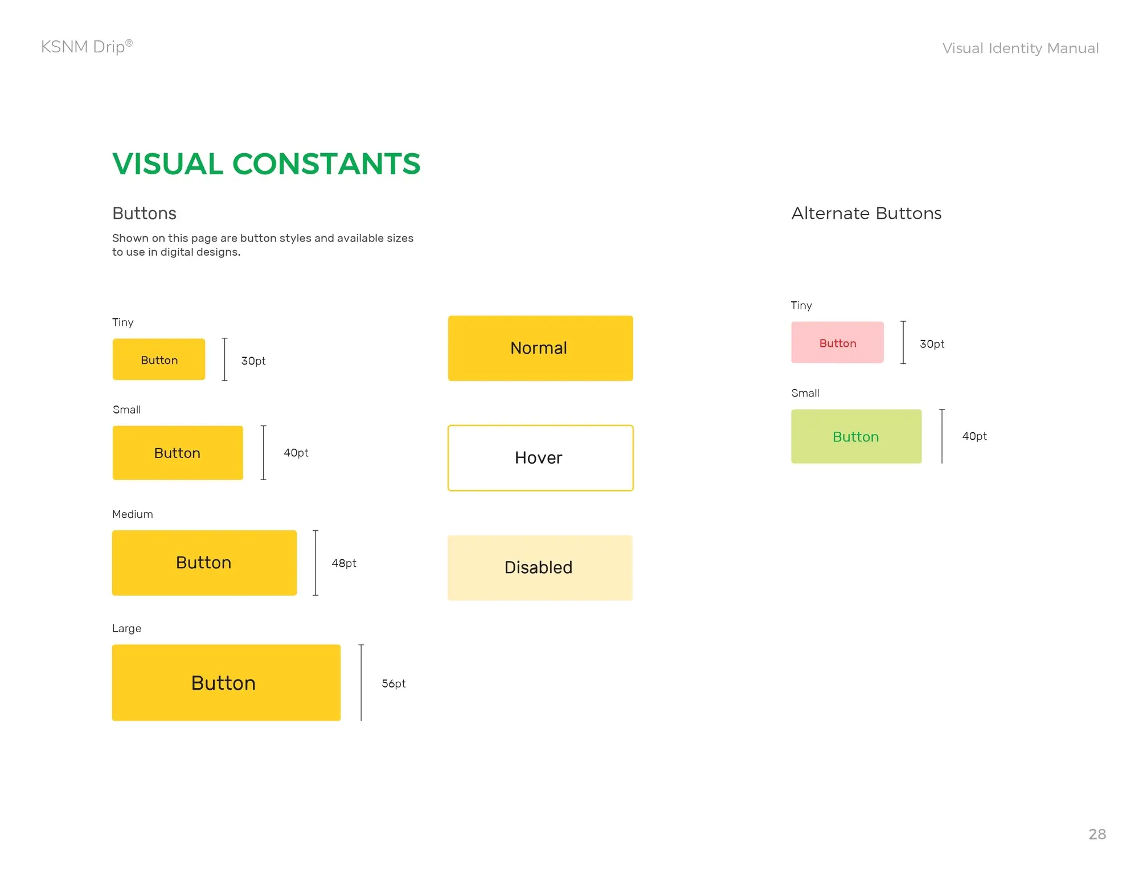The width and height of the screenshot is (1139, 880).
Task: Click the Visual Identity Manual header text
Action: (1021, 48)
